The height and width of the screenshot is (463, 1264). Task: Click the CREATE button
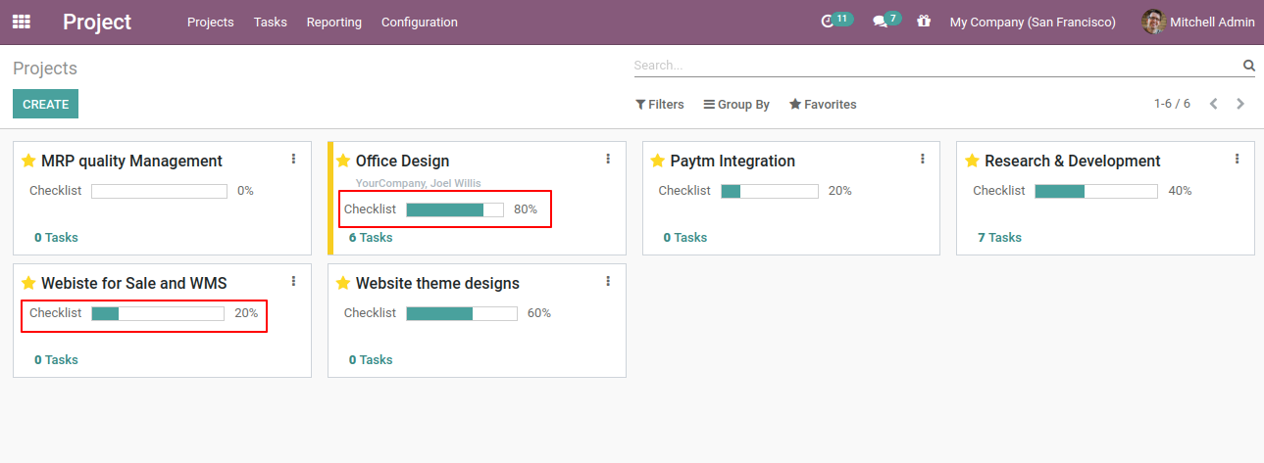45,104
